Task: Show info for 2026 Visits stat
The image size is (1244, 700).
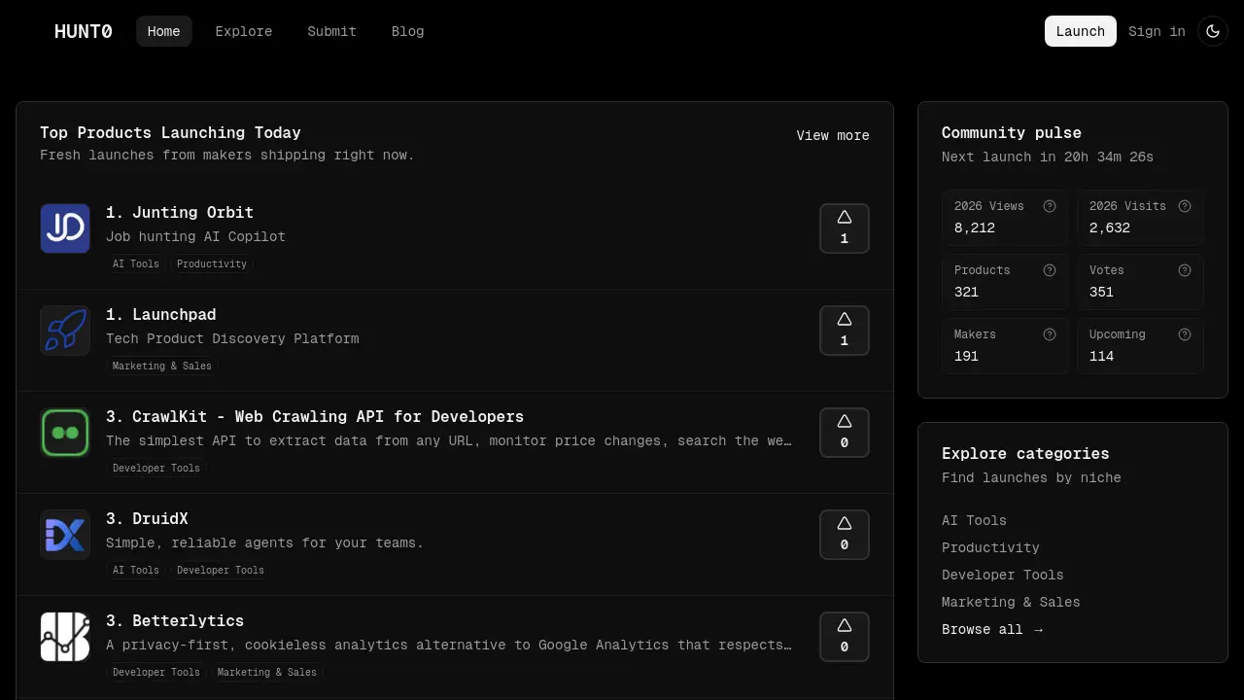Action: tap(1185, 206)
